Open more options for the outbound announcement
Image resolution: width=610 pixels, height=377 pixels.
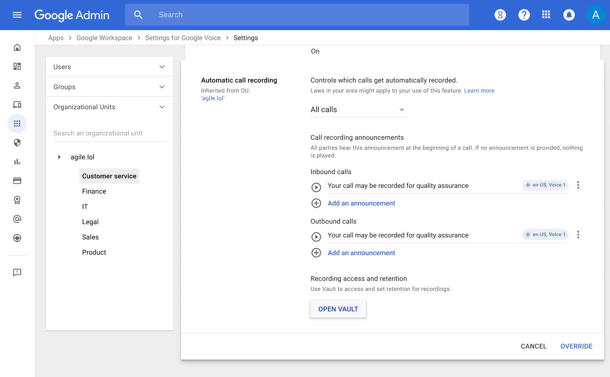pyautogui.click(x=578, y=235)
